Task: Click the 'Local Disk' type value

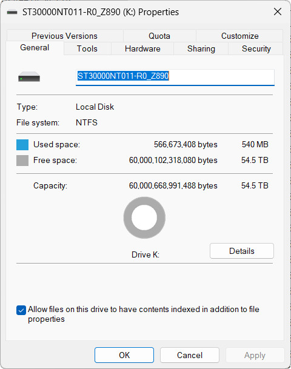Action: point(95,107)
